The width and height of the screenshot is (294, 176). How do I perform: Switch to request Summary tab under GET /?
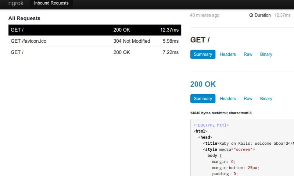[203, 54]
